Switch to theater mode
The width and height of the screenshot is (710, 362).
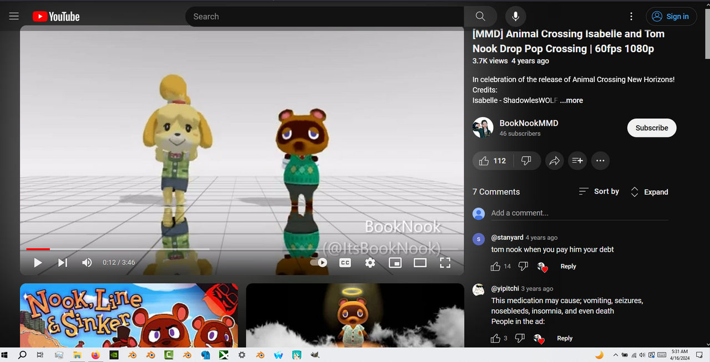pyautogui.click(x=420, y=263)
